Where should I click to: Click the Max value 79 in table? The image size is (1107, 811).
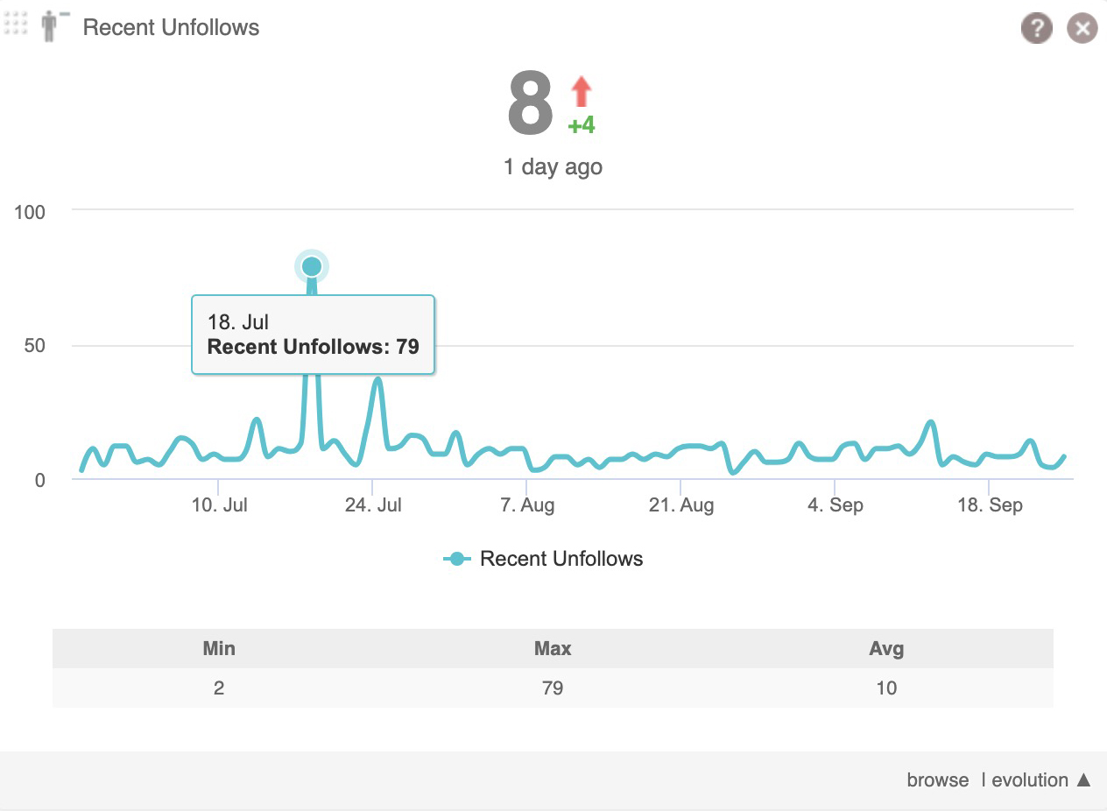[553, 688]
